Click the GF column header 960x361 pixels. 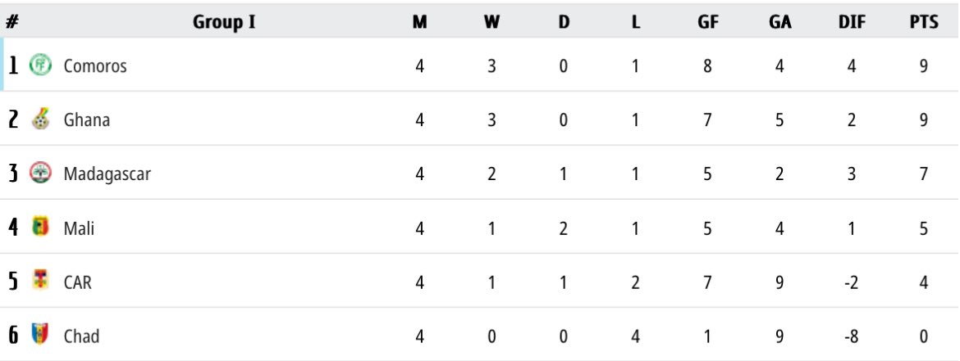click(708, 23)
